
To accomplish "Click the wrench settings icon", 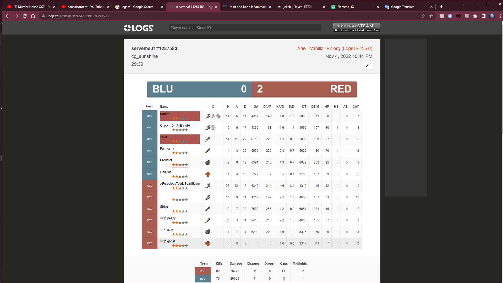I will tap(367, 65).
